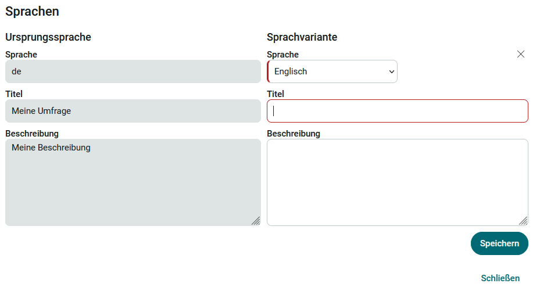Click the Beschreibung label under Ursprungssprache

[32, 134]
